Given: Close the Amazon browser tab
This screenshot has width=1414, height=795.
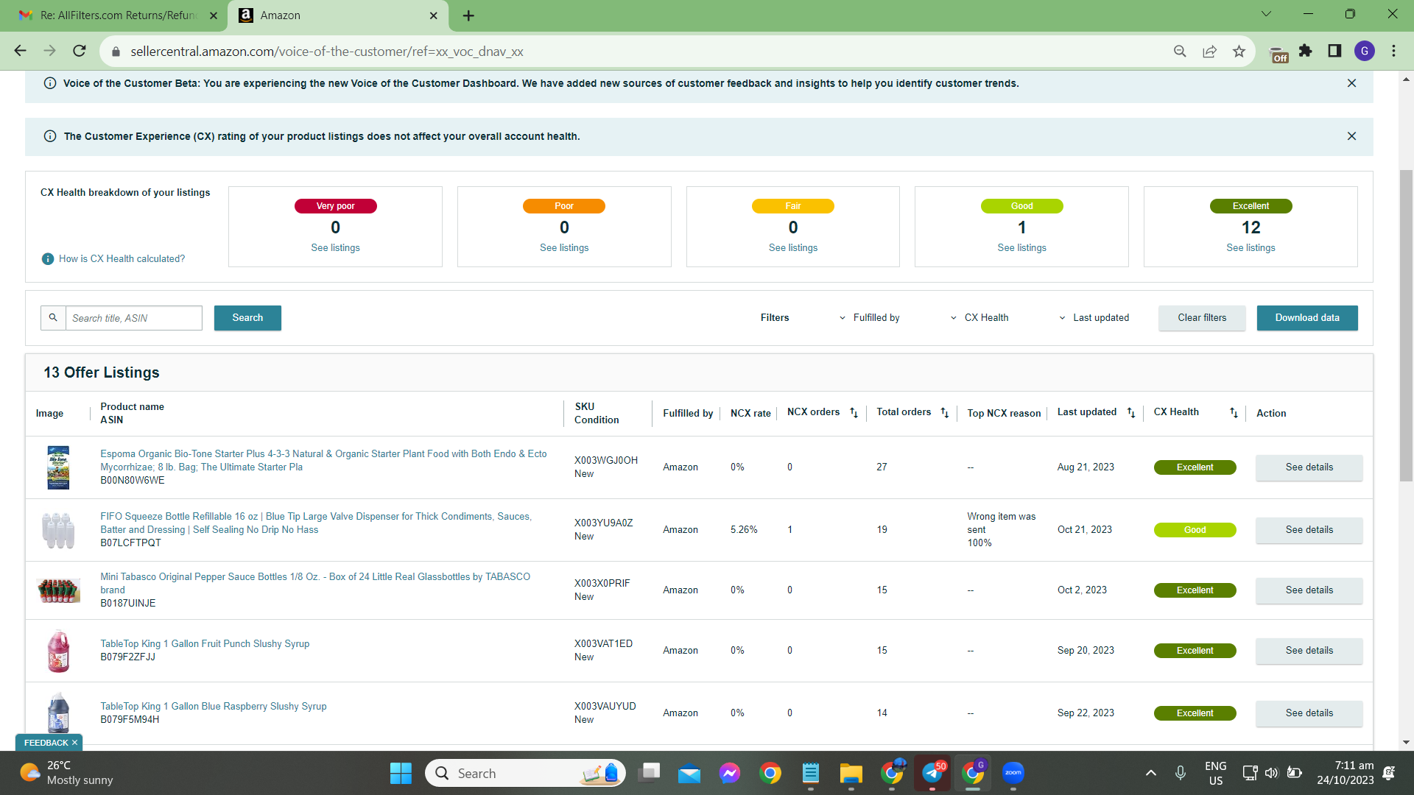Looking at the screenshot, I should [433, 15].
